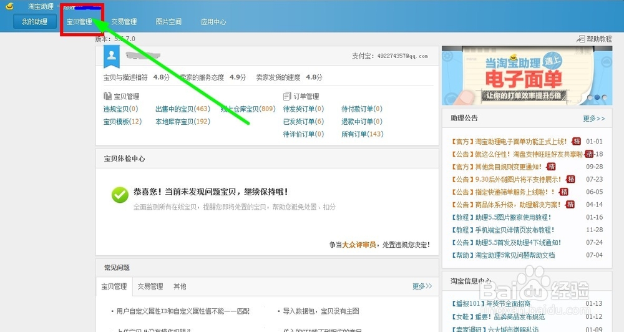624x332 pixels.
Task: Open 宝贝模板(12) link
Action: 122,122
